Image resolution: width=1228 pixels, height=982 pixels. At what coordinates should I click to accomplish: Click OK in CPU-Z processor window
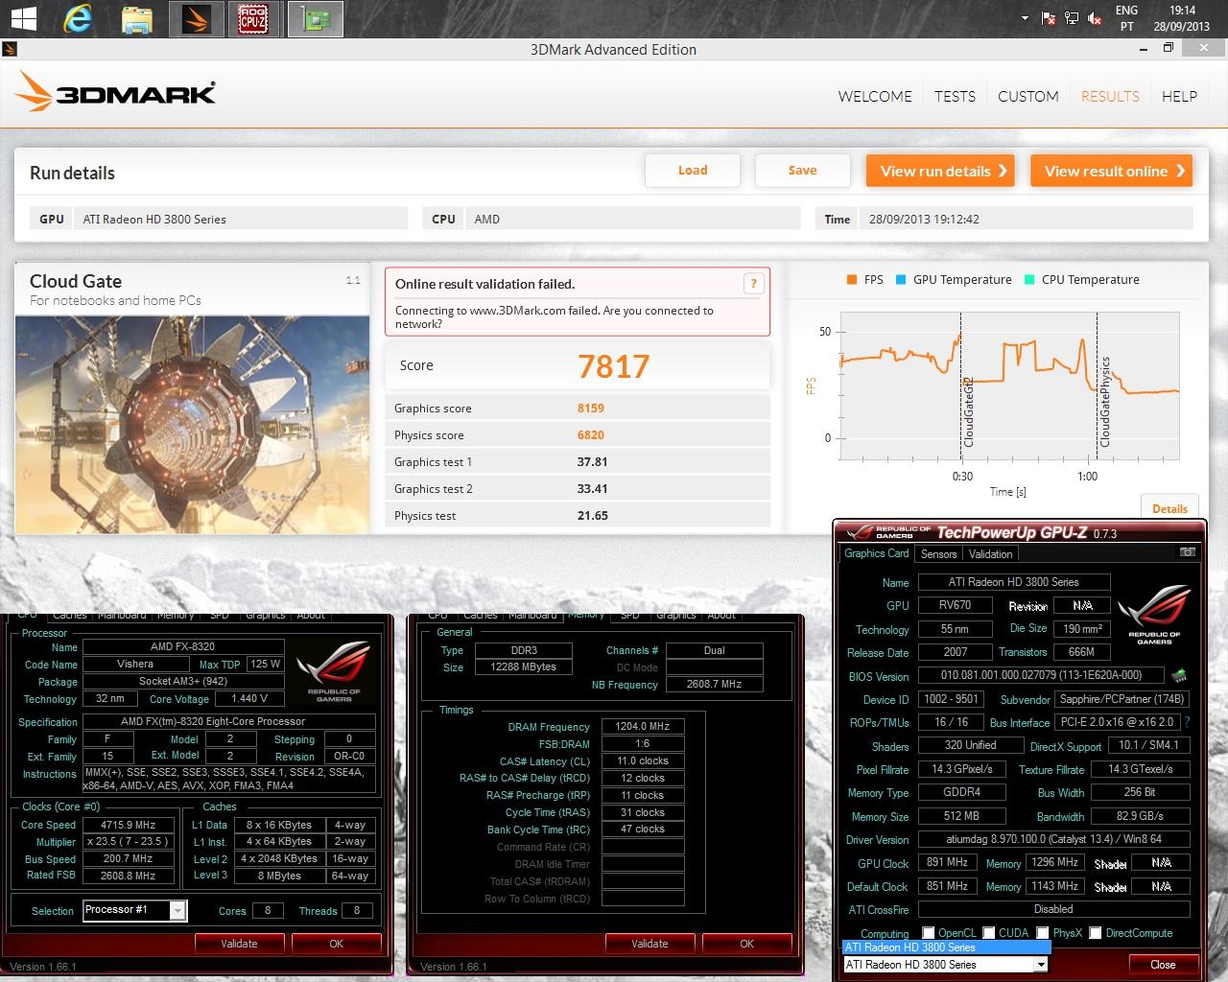tap(336, 944)
